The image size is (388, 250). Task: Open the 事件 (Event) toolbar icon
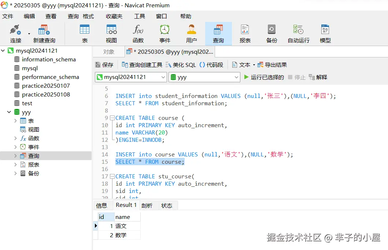[x=165, y=33]
